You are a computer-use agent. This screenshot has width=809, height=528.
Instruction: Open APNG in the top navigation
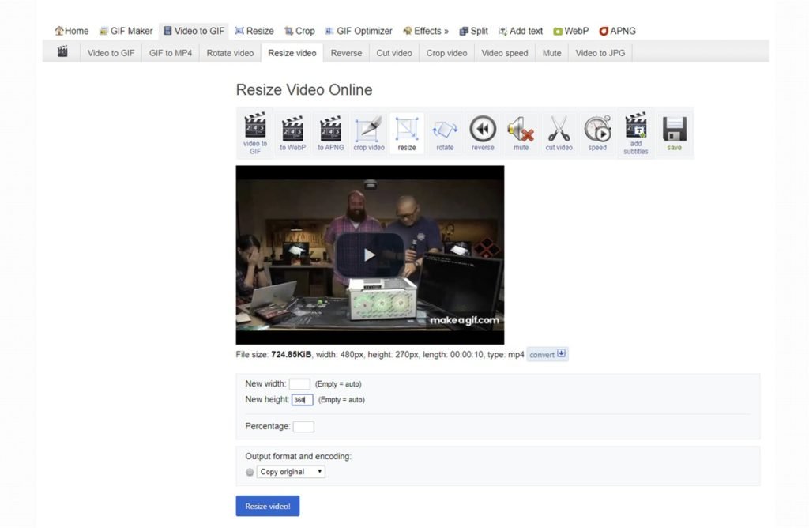click(617, 31)
